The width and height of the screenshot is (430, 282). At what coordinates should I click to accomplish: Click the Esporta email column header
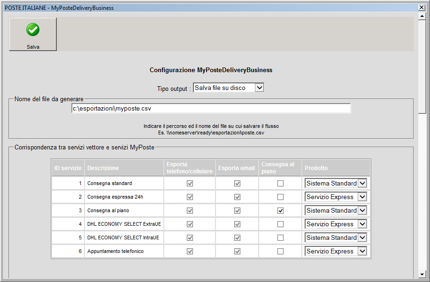click(x=237, y=168)
